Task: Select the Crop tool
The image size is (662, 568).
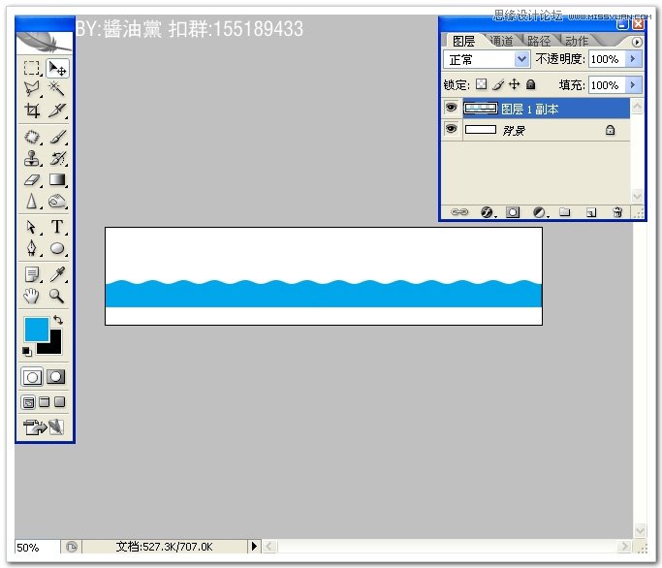Action: point(32,110)
